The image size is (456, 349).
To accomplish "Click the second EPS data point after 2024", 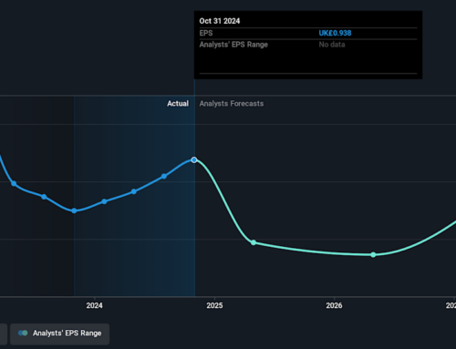I will click(x=134, y=191).
